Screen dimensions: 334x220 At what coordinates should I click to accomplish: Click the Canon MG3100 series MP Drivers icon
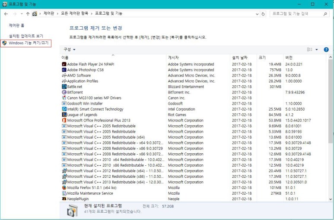pos(64,98)
